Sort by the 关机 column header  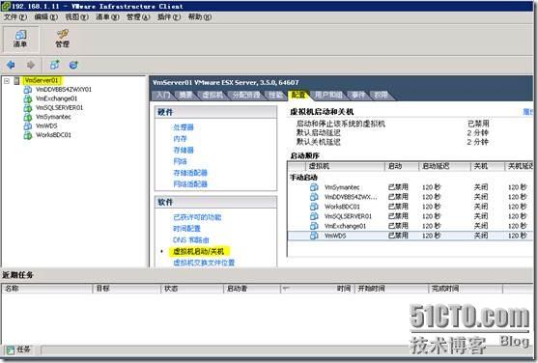click(x=488, y=166)
